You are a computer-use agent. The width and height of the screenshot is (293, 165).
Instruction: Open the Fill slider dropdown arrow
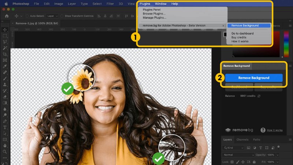click(x=278, y=162)
